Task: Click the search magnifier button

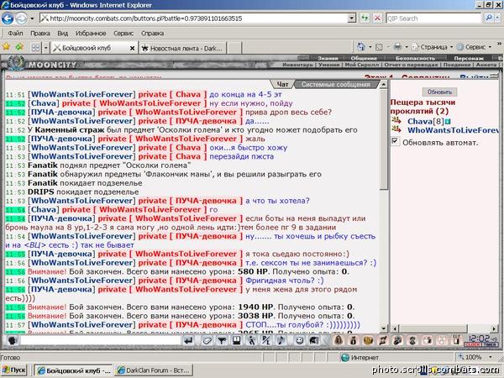Action: (x=489, y=18)
